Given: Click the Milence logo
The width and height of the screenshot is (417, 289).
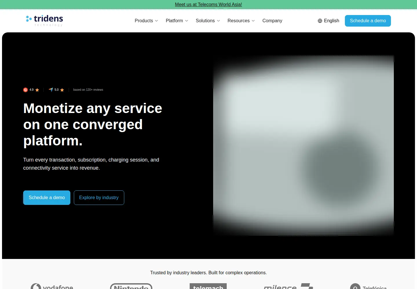Looking at the screenshot, I should (x=288, y=286).
